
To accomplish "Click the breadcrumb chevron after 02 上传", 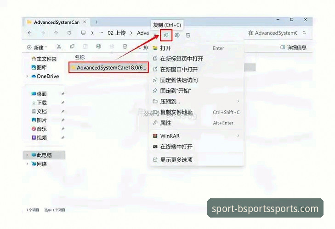I will point(131,33).
